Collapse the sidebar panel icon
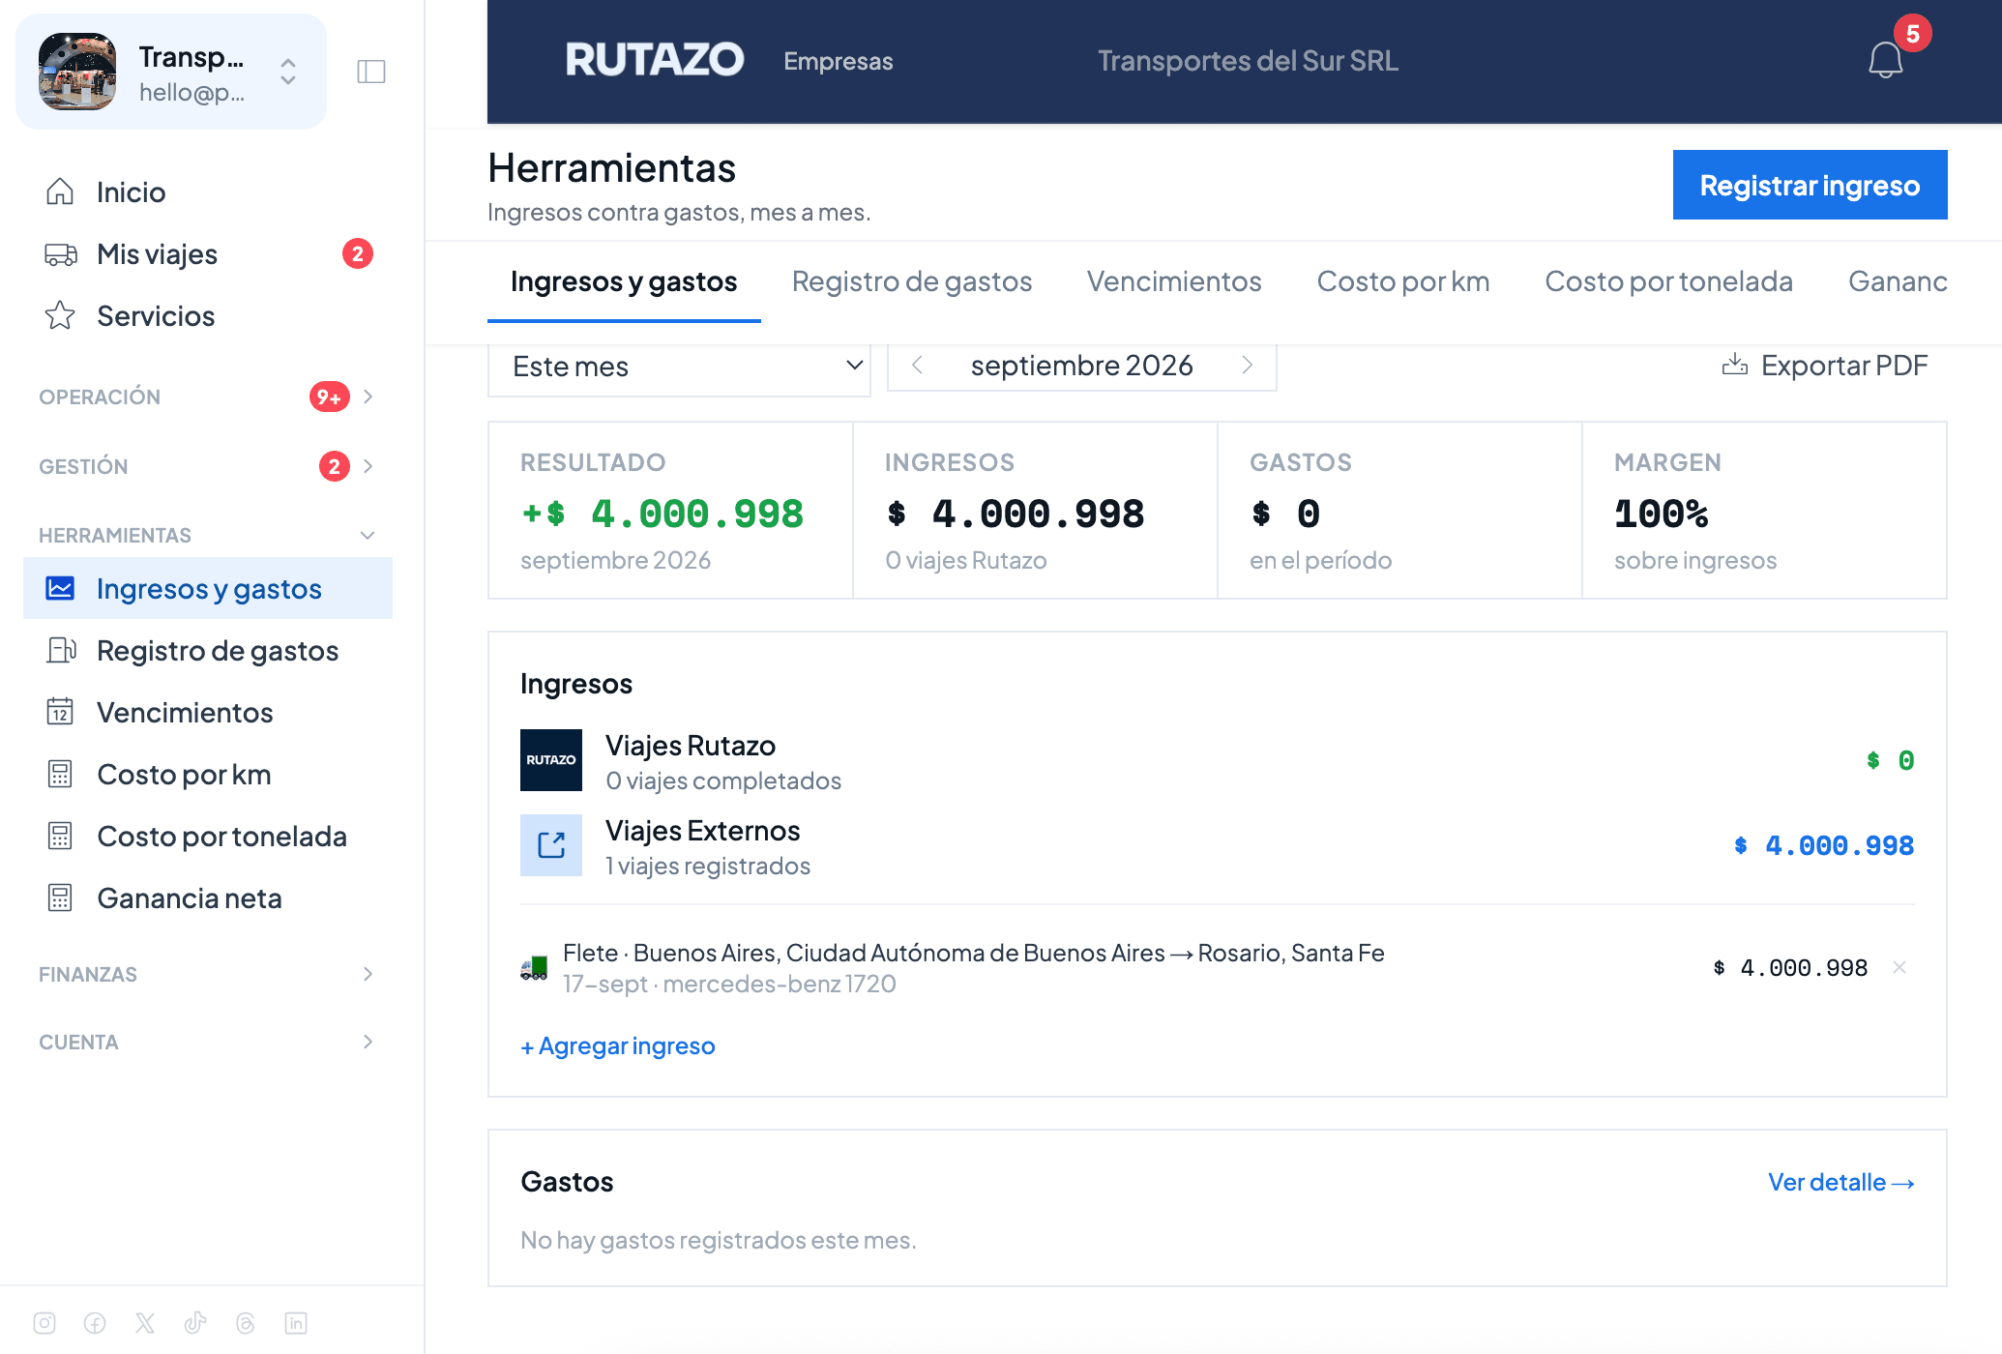 371,72
